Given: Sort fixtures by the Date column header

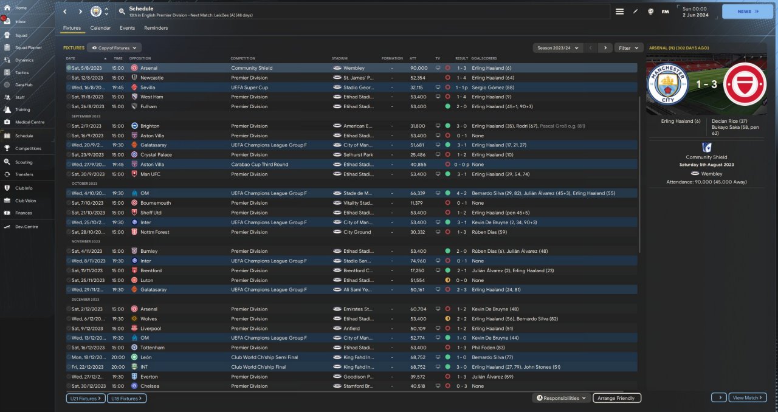Looking at the screenshot, I should 71,58.
